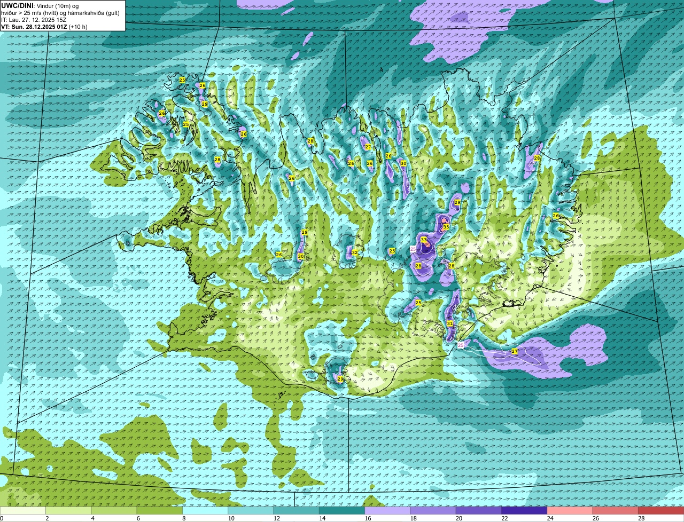Select the 20–22 m/s violet legend swatch
The width and height of the screenshot is (684, 522).
479,510
